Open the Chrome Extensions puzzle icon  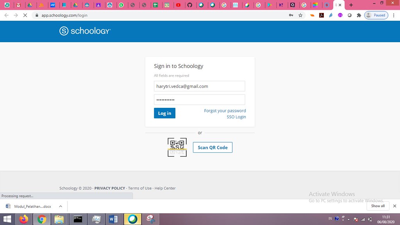pyautogui.click(x=359, y=15)
